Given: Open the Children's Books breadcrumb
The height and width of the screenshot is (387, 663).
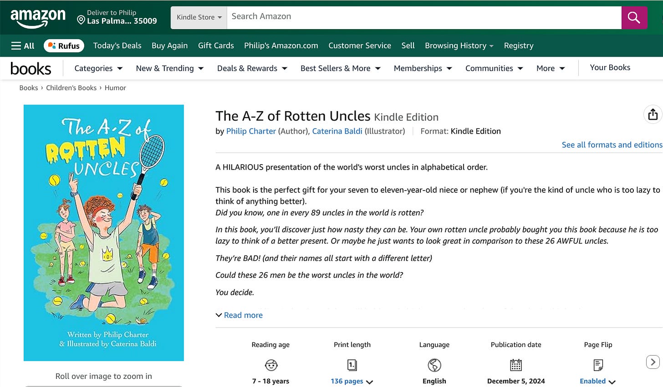Looking at the screenshot, I should click(71, 88).
